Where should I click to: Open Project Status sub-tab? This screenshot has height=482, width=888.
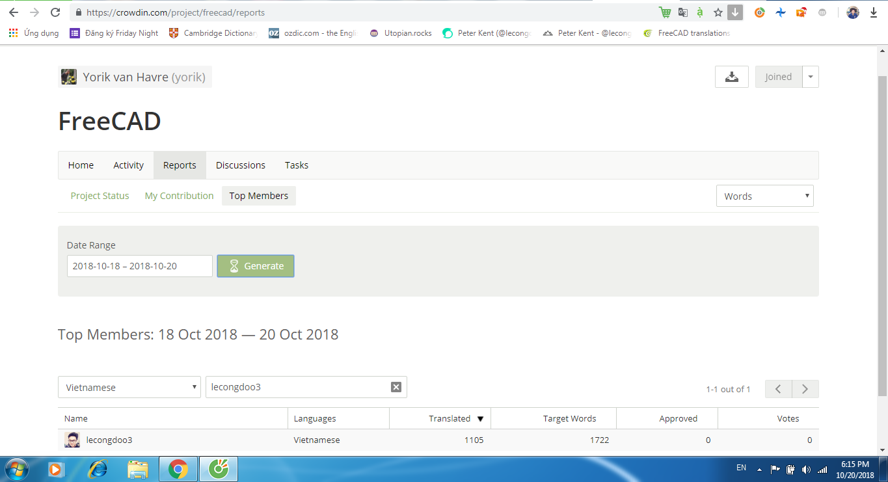[x=100, y=196]
